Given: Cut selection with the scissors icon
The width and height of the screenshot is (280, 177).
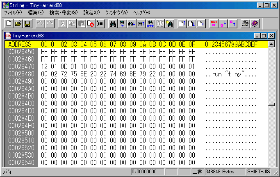Looking at the screenshot, I should pyautogui.click(x=62, y=24).
